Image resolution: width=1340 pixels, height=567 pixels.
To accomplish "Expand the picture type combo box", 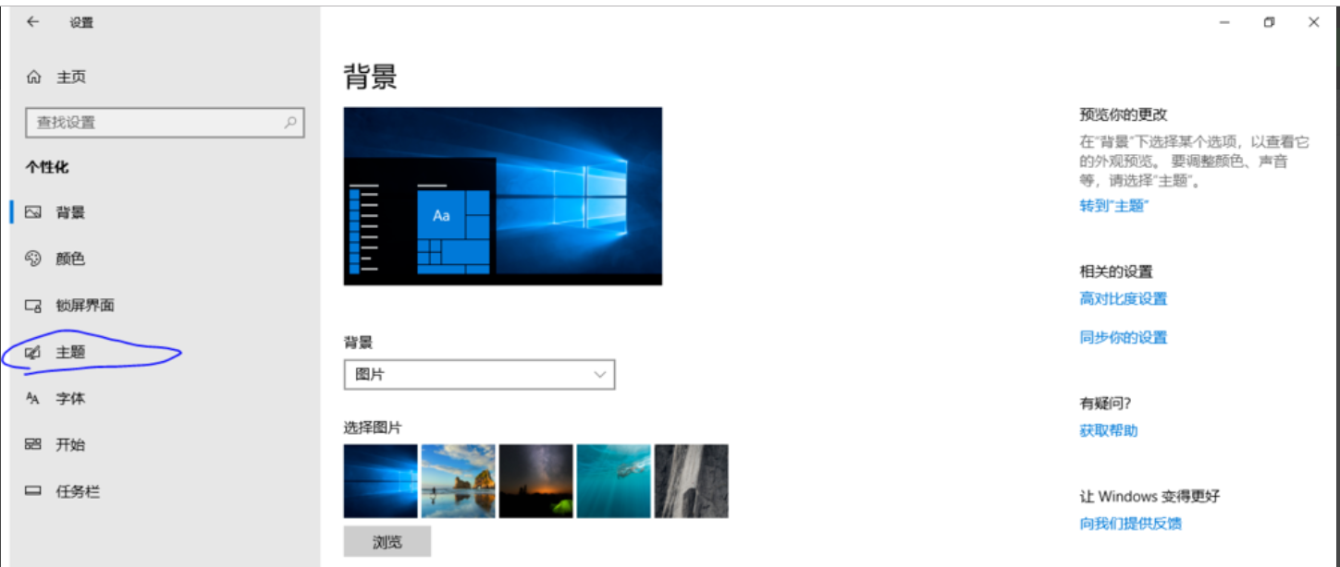I will [x=598, y=374].
